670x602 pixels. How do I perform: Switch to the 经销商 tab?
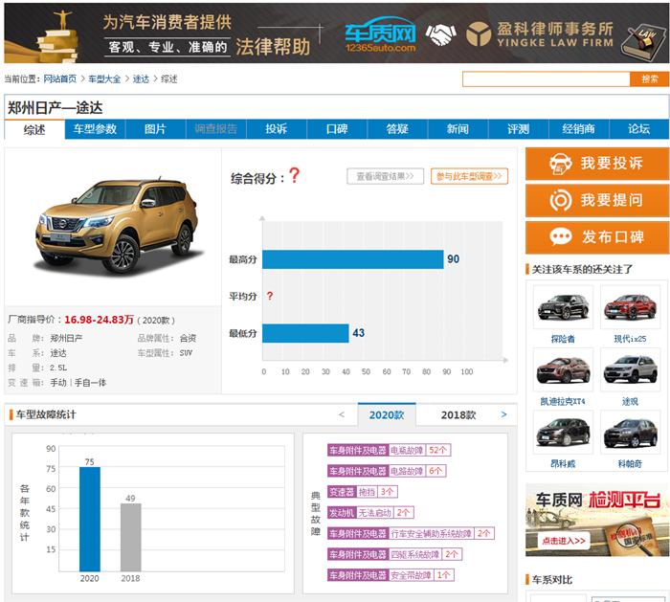pos(578,129)
